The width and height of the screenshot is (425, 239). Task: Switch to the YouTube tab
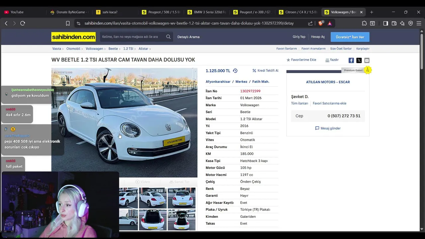click(x=24, y=12)
